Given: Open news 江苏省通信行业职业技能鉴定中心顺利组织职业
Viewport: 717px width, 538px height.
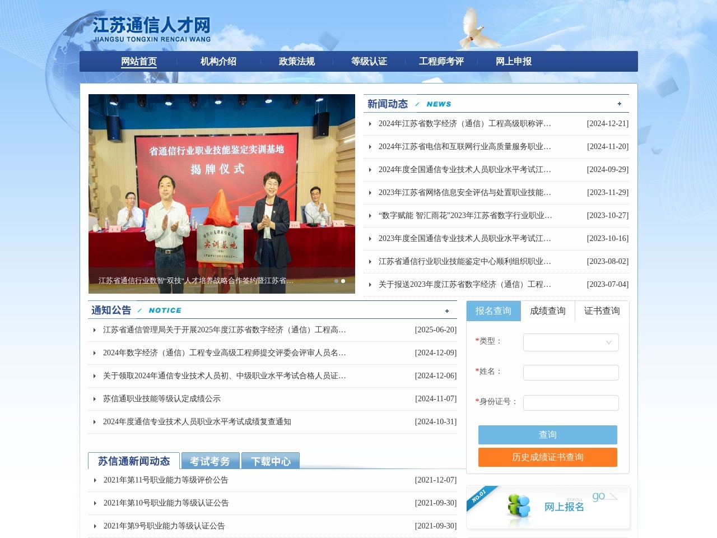Looking at the screenshot, I should tap(465, 262).
